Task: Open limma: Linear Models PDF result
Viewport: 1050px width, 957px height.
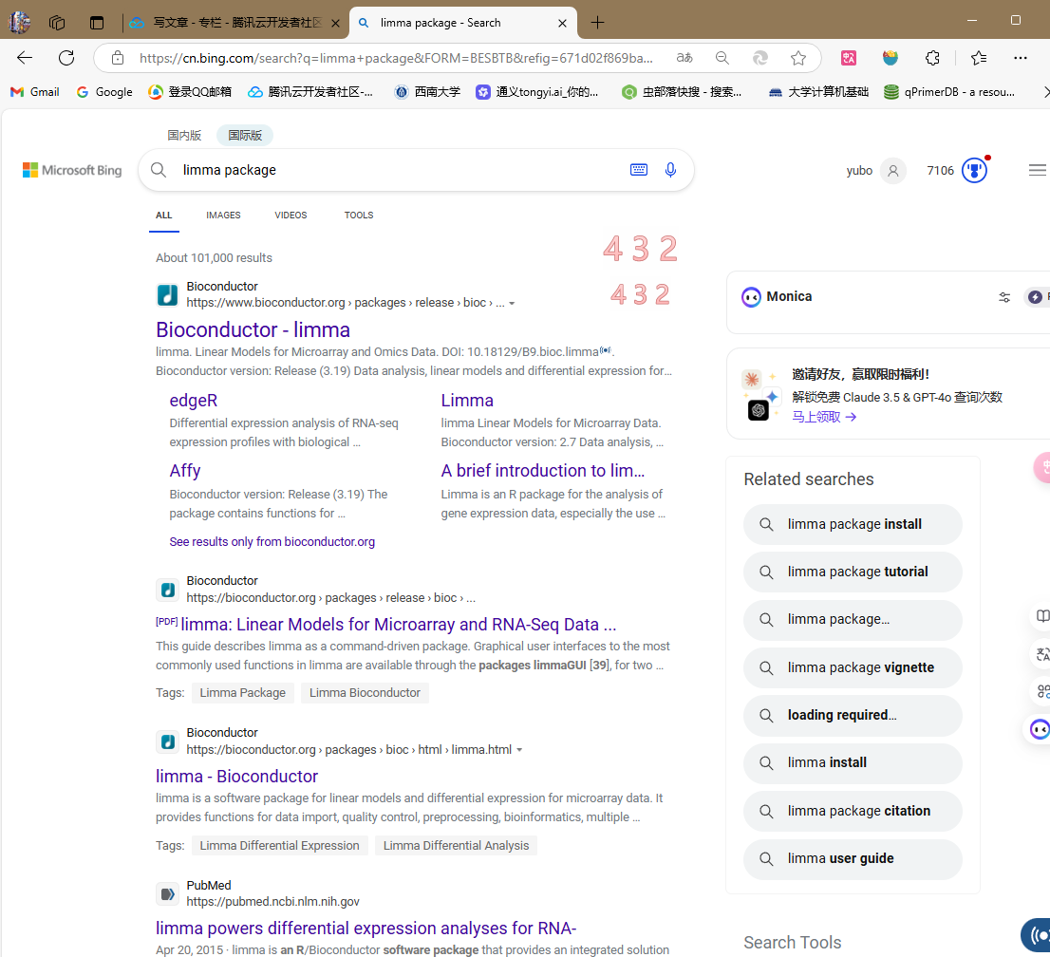Action: pyautogui.click(x=399, y=625)
